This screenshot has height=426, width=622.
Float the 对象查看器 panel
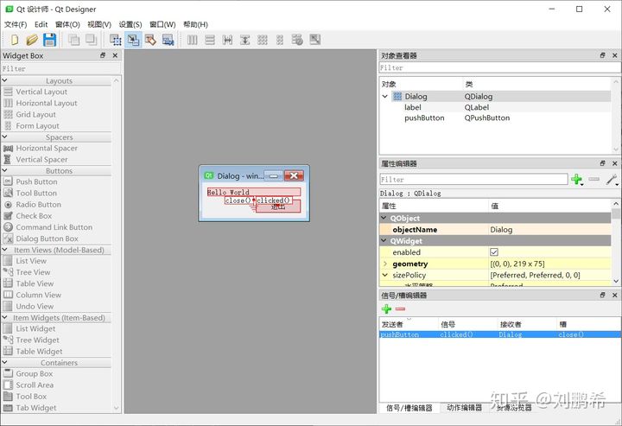pos(603,55)
